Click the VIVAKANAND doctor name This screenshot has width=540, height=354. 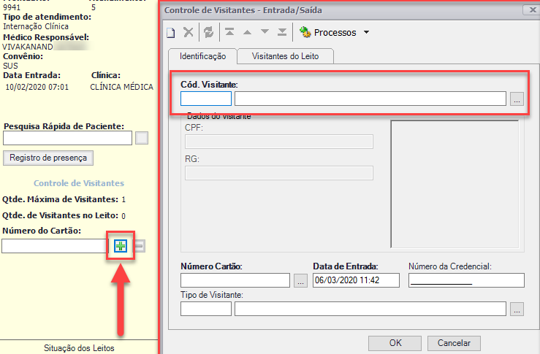click(28, 47)
